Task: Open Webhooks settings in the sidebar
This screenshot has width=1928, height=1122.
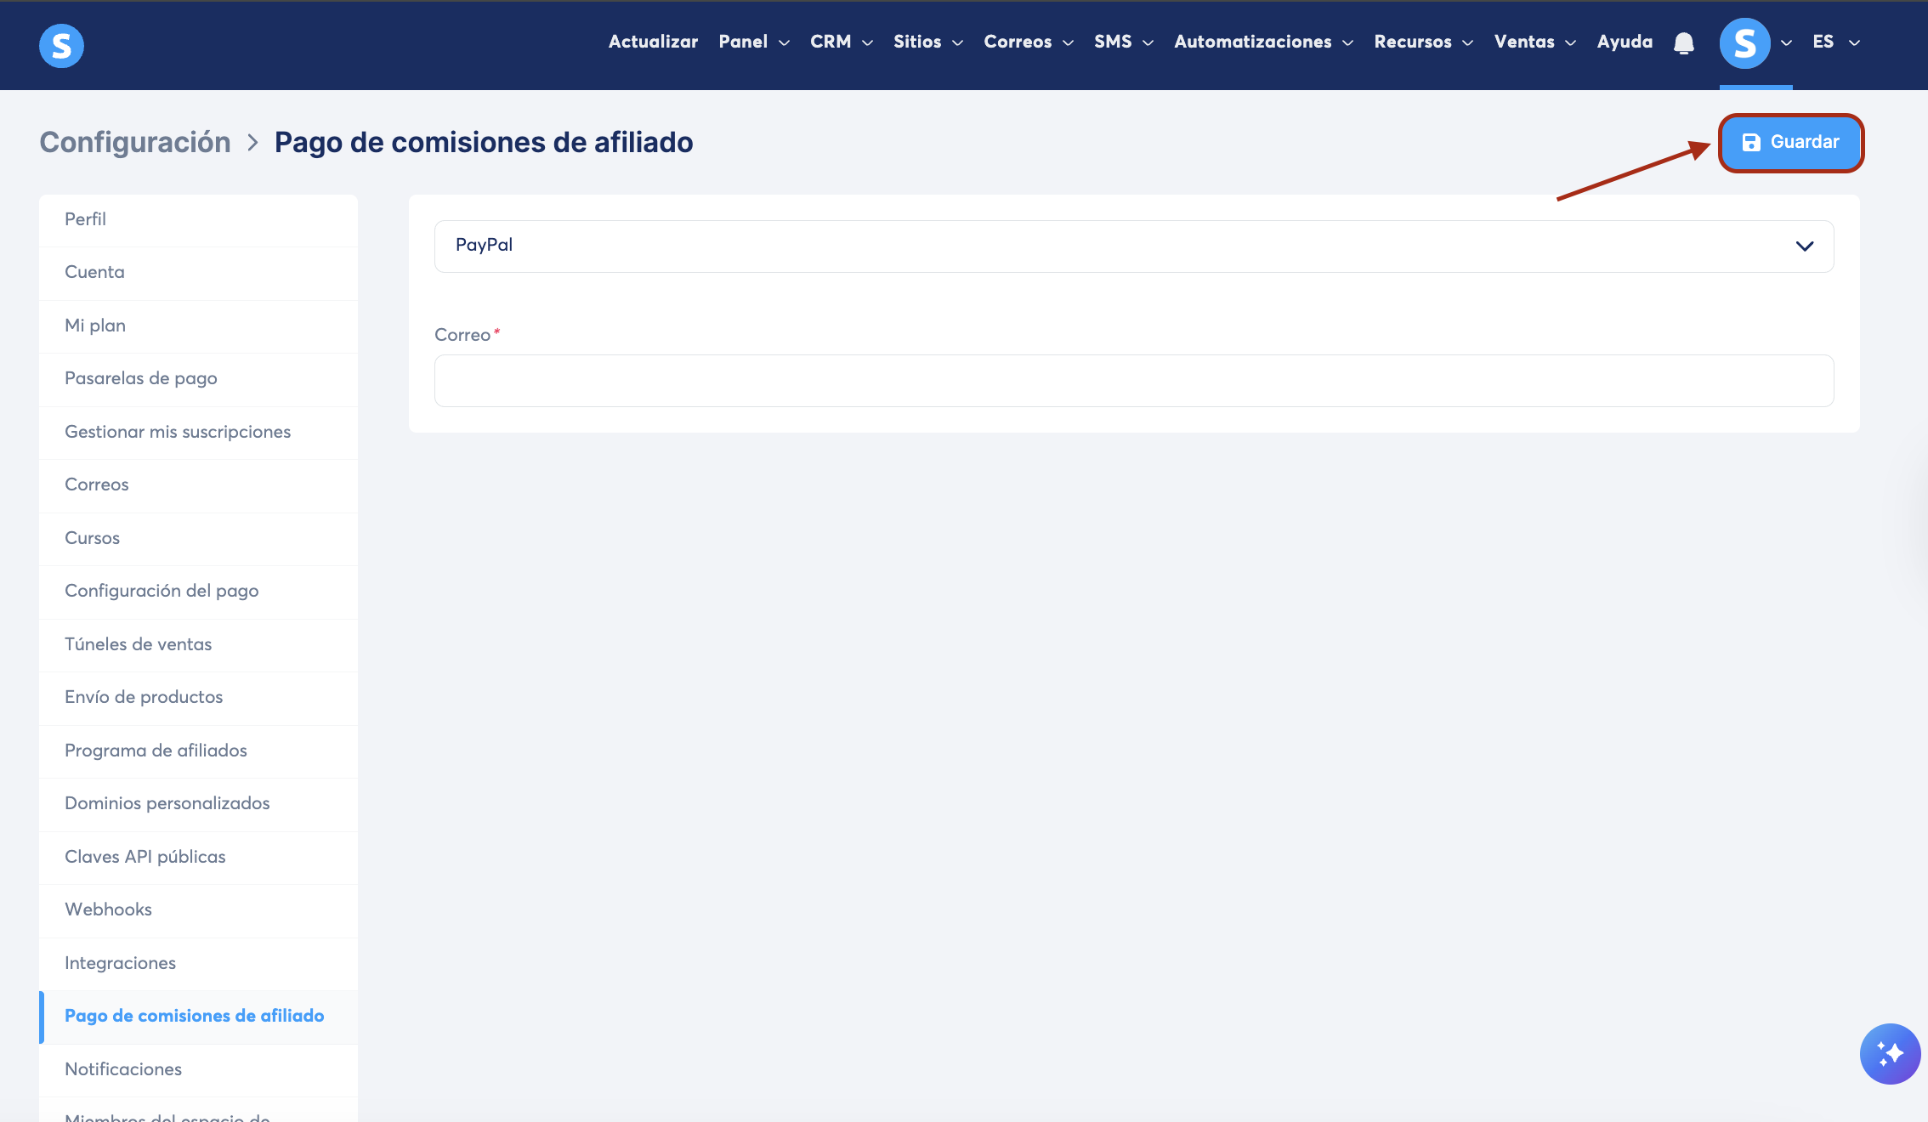Action: (x=108, y=909)
